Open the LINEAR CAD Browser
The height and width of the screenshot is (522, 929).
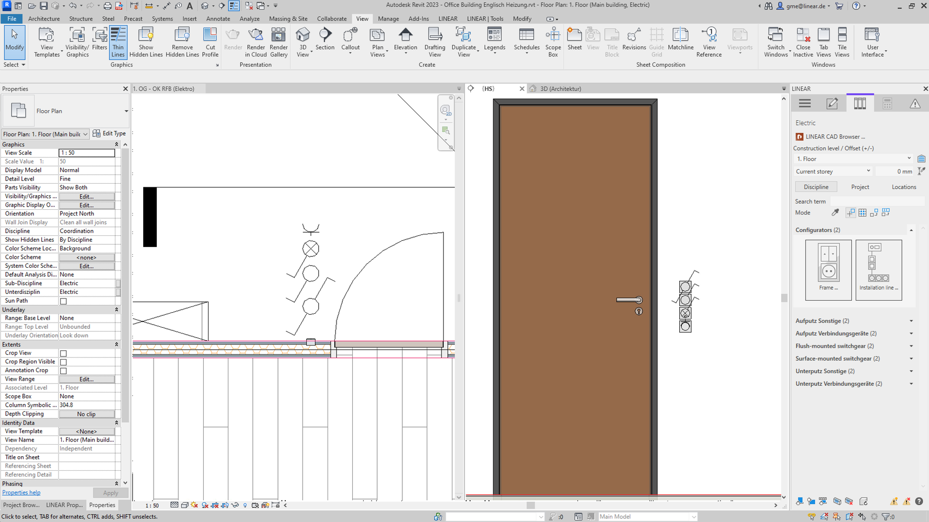(835, 137)
